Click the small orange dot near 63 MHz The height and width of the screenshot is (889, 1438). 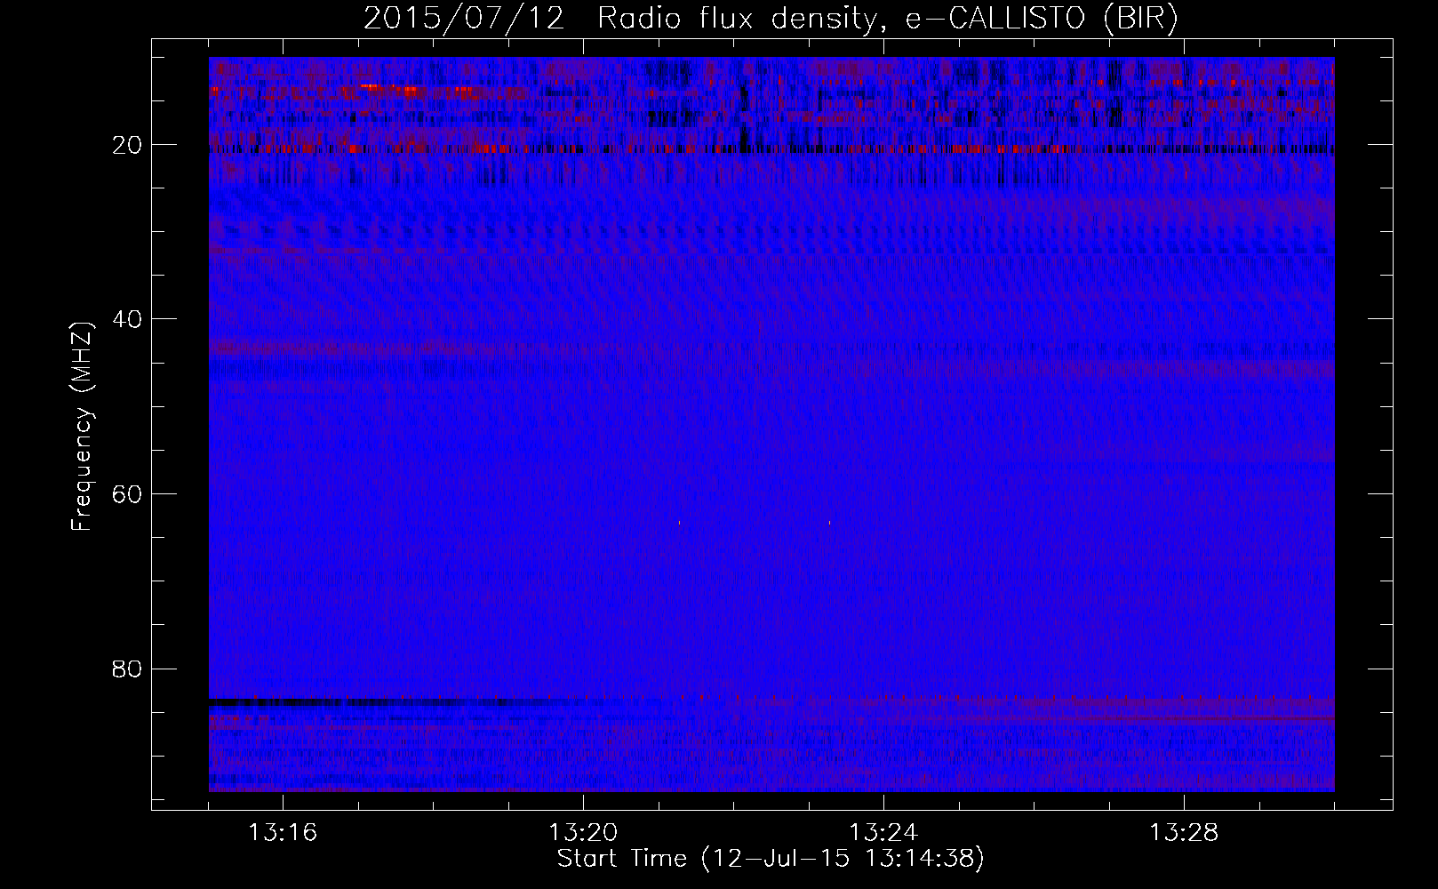679,523
